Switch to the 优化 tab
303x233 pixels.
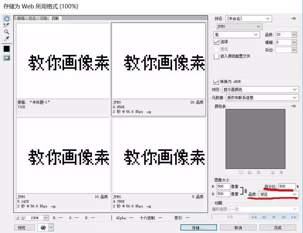click(32, 18)
